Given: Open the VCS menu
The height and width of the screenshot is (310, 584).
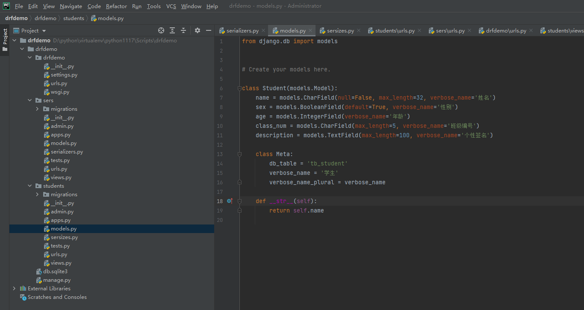Looking at the screenshot, I should [x=171, y=6].
